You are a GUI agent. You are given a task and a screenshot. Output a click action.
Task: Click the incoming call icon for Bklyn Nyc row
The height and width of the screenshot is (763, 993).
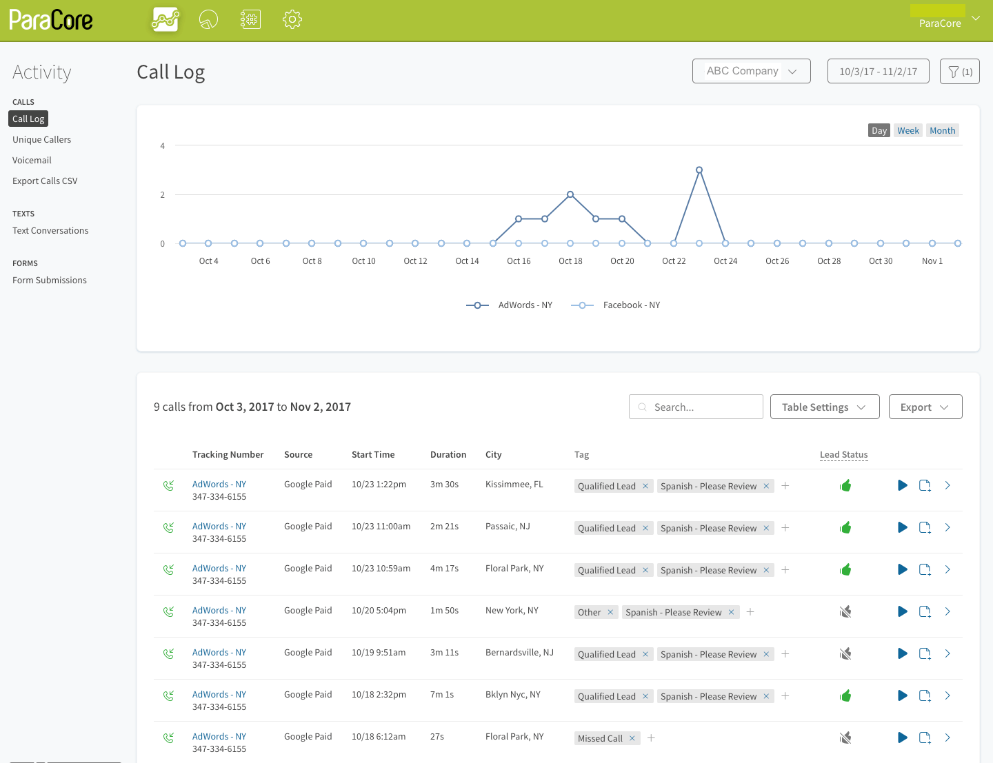(x=168, y=695)
